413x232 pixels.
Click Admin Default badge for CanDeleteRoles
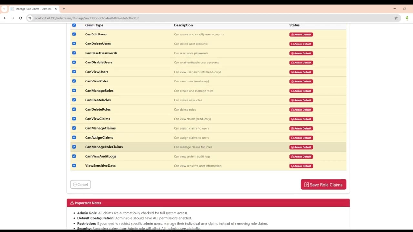301,109
